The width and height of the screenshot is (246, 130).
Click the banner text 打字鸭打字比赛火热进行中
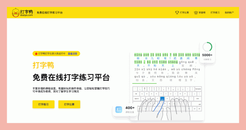point(52,54)
